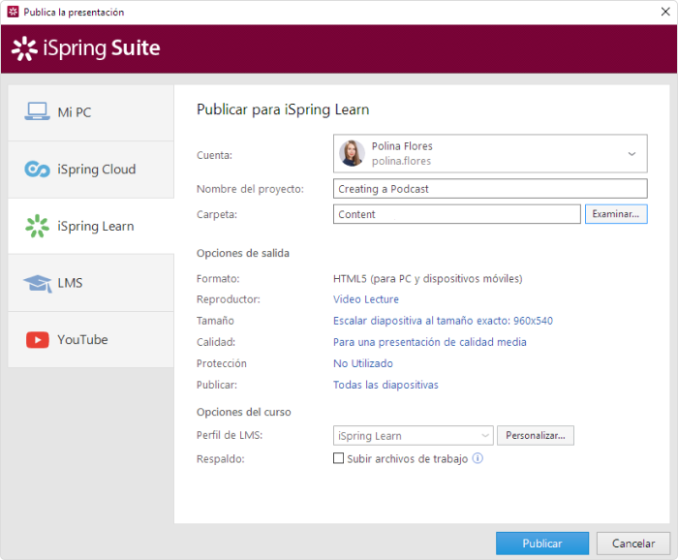Click the No Utilizado protection link
This screenshot has height=560, width=678.
coord(363,363)
